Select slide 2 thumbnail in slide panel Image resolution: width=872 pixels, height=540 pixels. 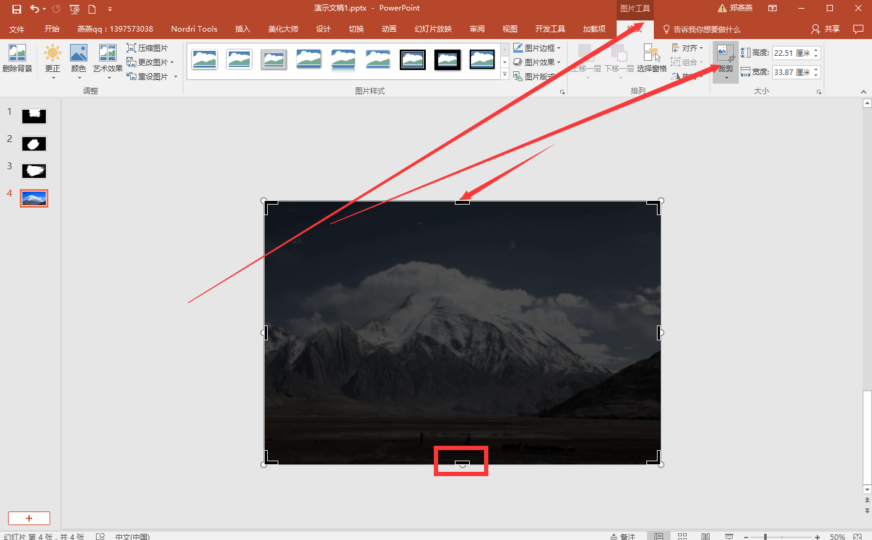[34, 144]
